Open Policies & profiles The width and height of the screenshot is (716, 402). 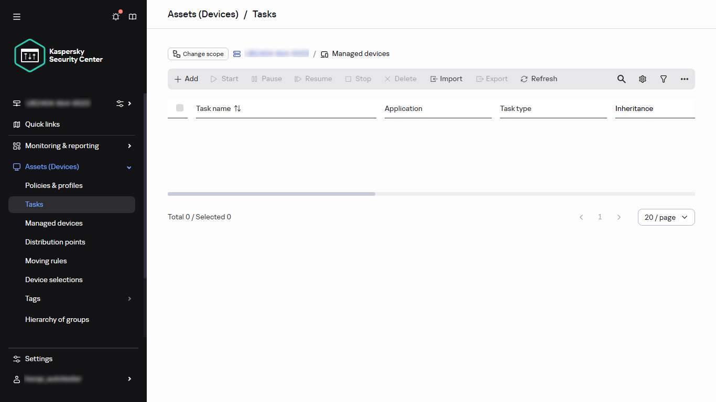[53, 185]
